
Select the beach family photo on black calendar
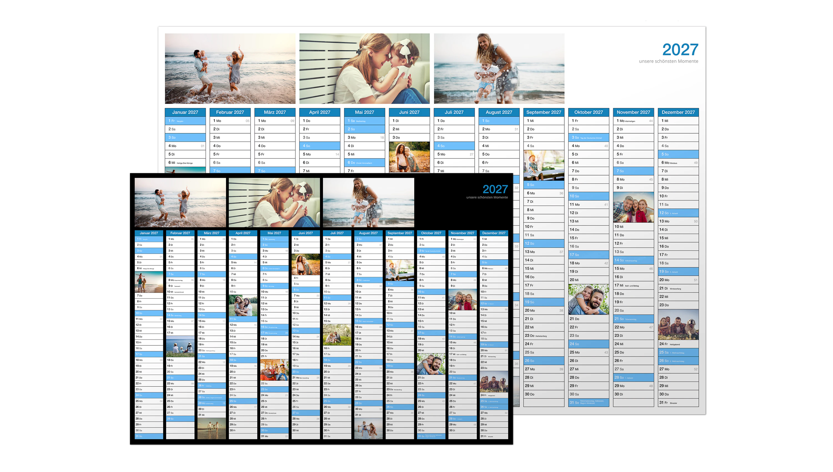(180, 202)
